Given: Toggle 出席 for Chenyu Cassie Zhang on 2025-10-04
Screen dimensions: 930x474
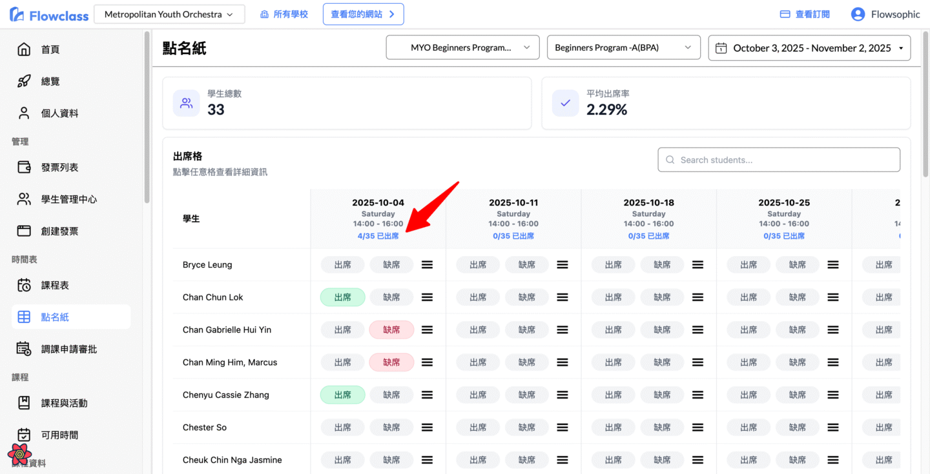Looking at the screenshot, I should [x=343, y=395].
